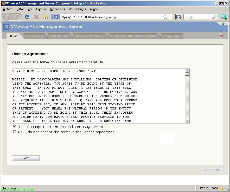Open the address bar URL dropdown arrow
The height and width of the screenshot is (192, 230).
170,17
